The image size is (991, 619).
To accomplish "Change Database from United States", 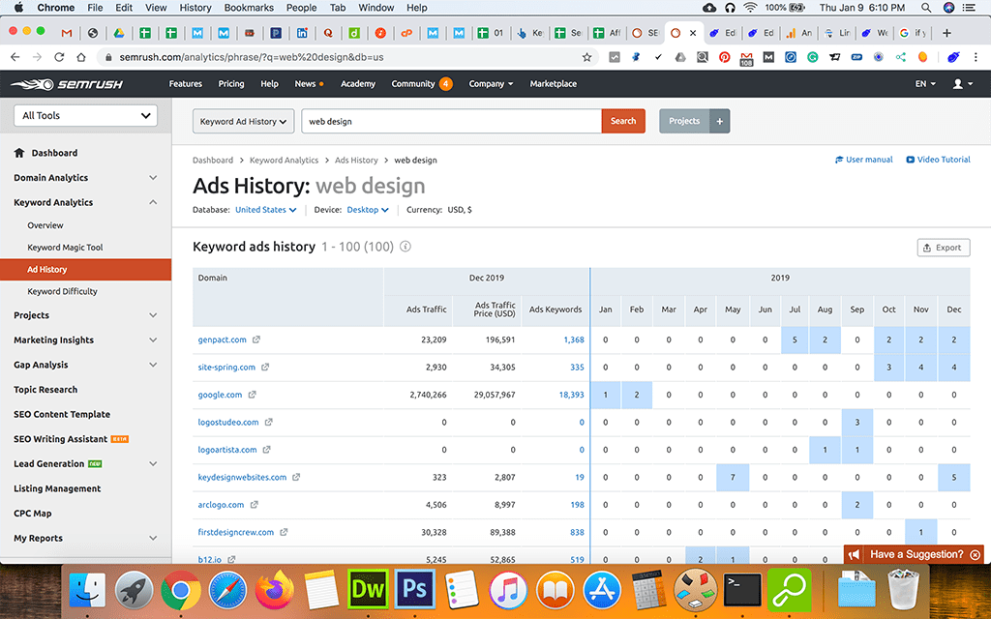I will pos(265,210).
